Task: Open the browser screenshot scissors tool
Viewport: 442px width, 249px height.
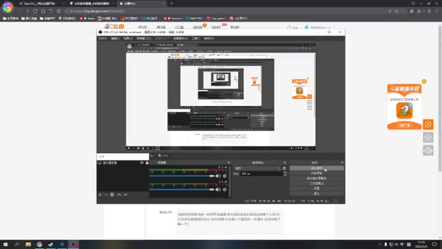Action: click(419, 11)
